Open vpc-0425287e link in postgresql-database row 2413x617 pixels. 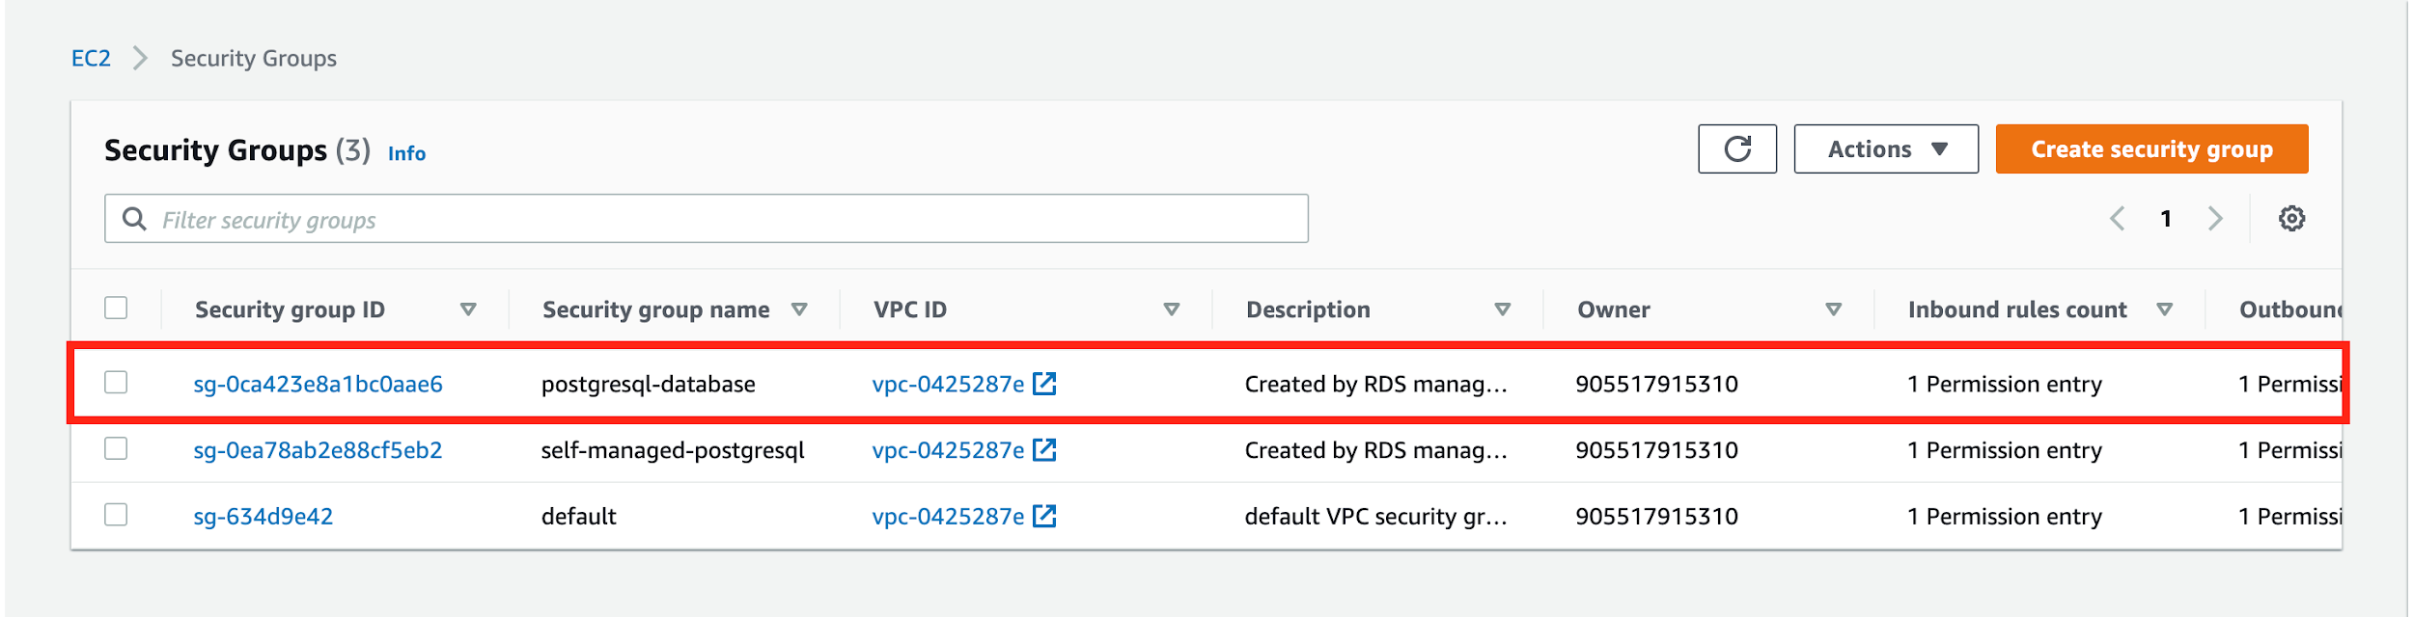coord(948,384)
